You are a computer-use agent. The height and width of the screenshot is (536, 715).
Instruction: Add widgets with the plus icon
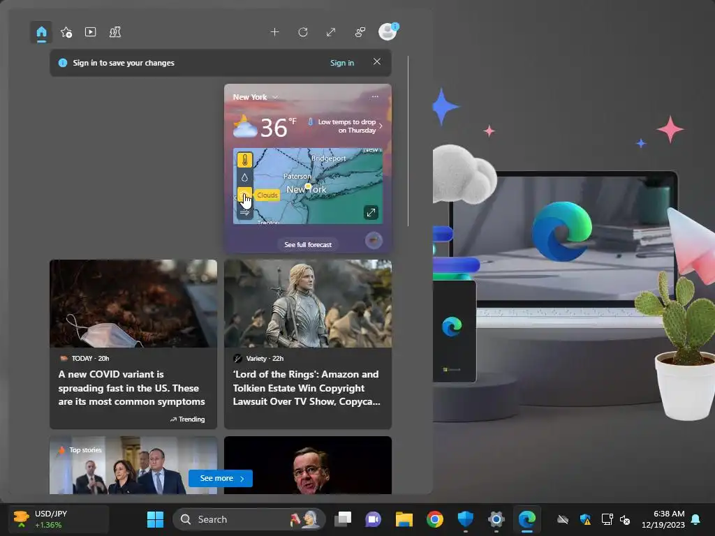pos(274,32)
